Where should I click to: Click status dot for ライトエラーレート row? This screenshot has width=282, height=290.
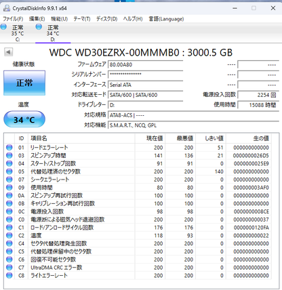[x=9, y=275]
